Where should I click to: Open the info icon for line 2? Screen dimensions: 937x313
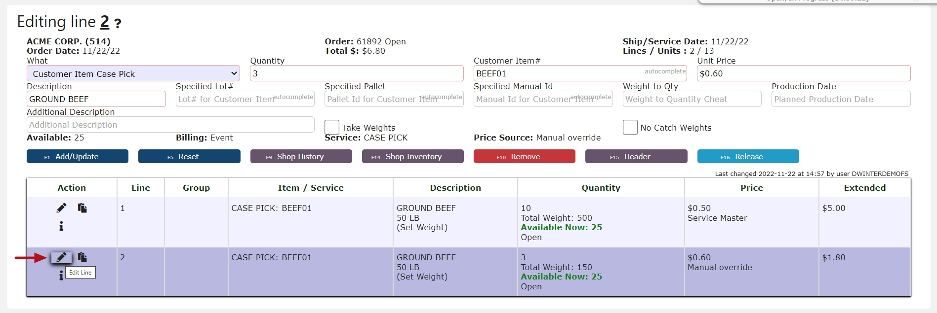click(x=61, y=276)
